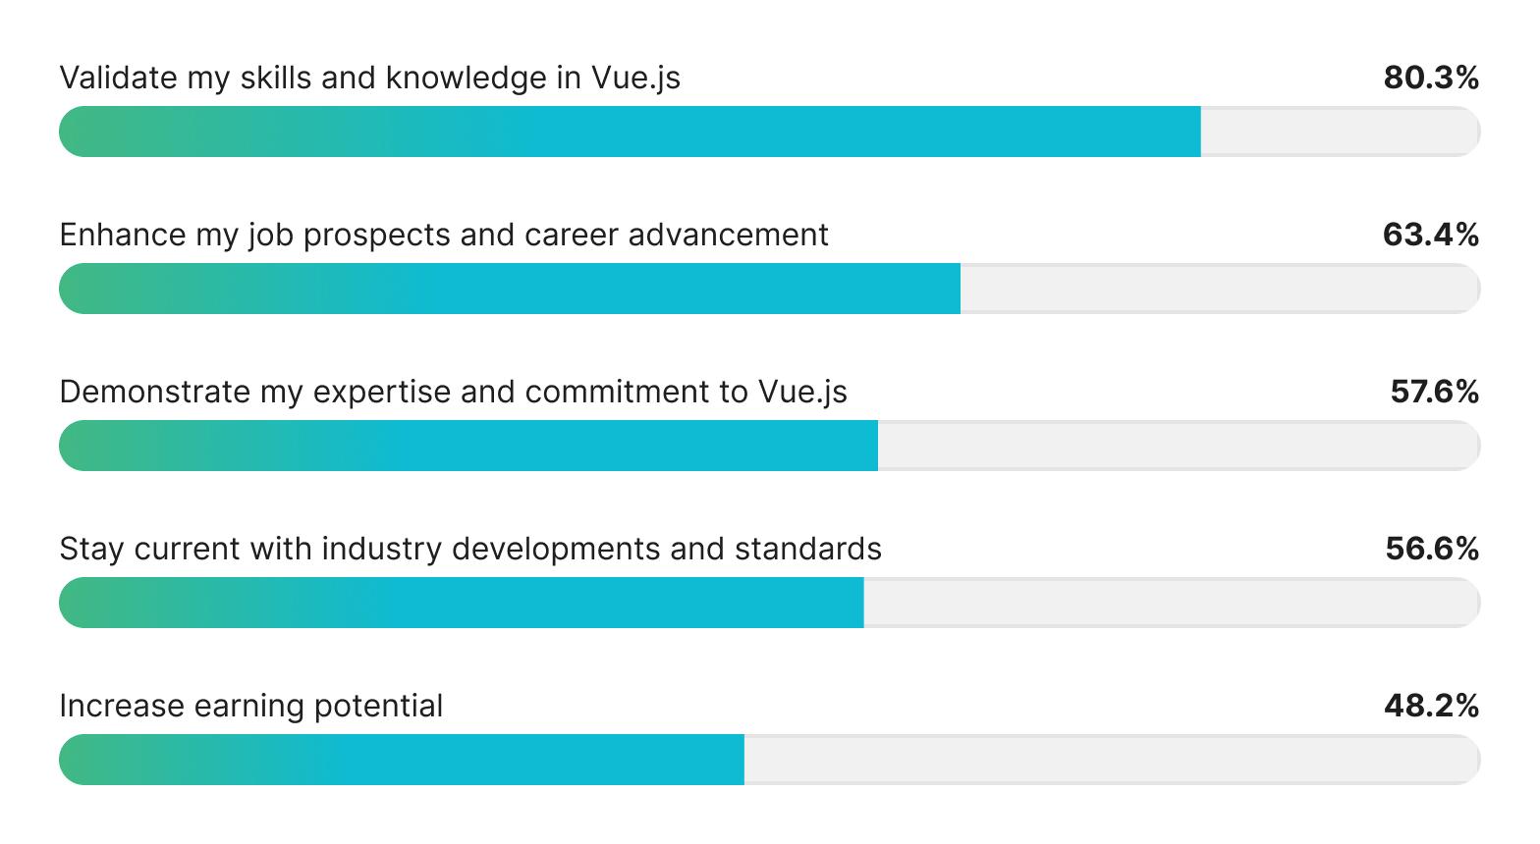Image resolution: width=1540 pixels, height=844 pixels.
Task: Click the filled part of the Stay current bar
Action: [x=462, y=603]
